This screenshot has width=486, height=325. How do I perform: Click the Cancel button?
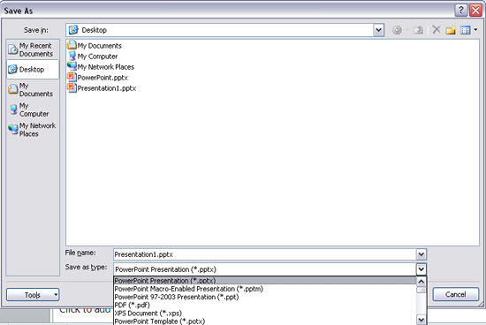[456, 294]
